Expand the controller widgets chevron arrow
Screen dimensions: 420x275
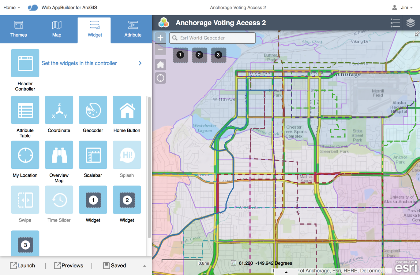pyautogui.click(x=140, y=63)
